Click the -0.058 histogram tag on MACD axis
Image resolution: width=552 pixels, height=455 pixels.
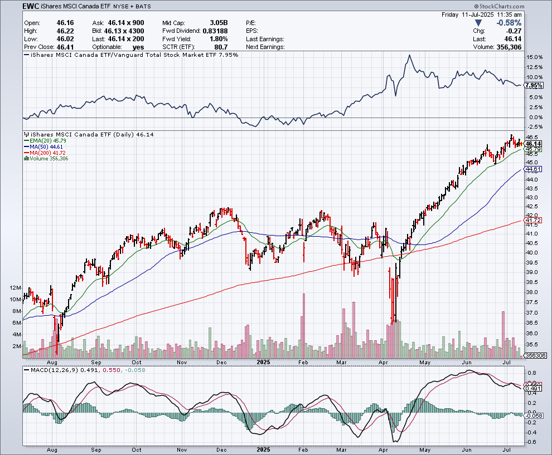click(x=534, y=415)
